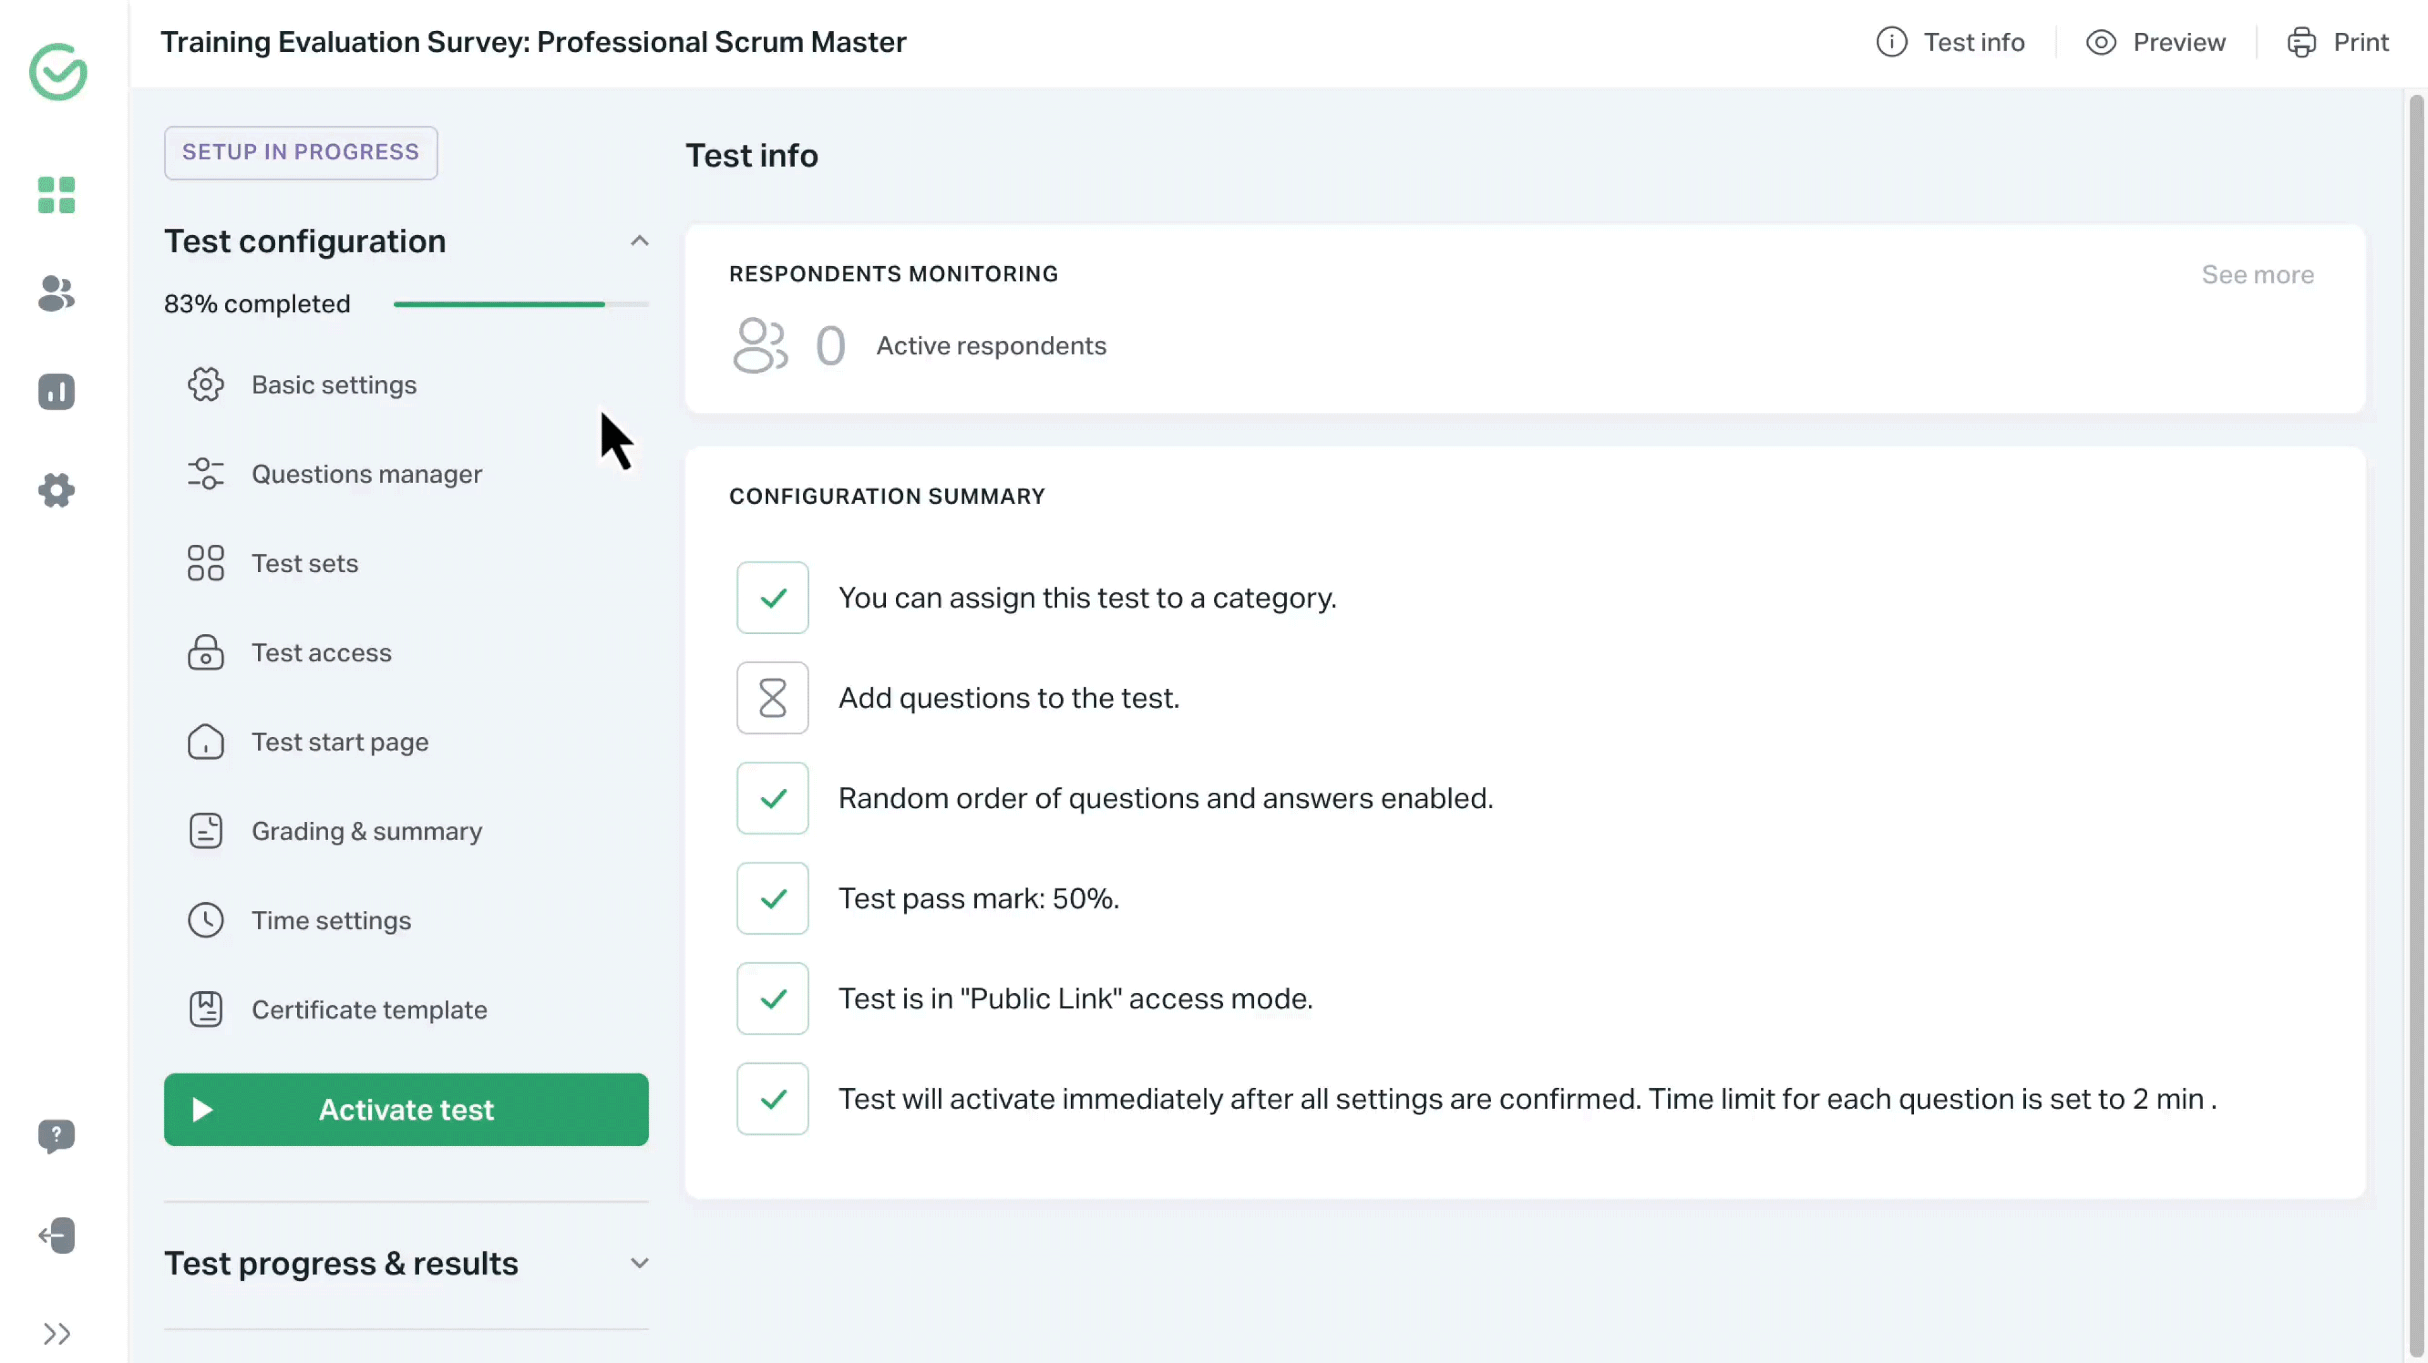Viewport: 2428px width, 1363px height.
Task: Expand sidebar with double-chevron arrows
Action: [56, 1334]
